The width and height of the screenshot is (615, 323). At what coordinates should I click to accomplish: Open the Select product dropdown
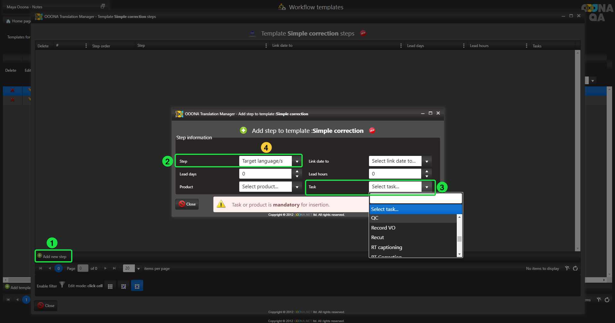pos(297,187)
